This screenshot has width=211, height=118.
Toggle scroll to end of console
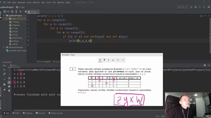[9, 82]
